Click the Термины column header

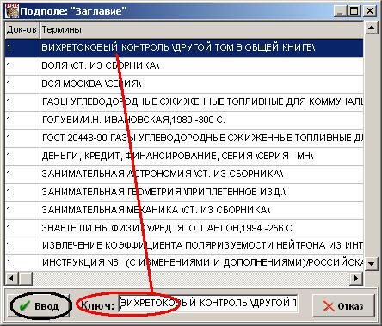point(201,29)
